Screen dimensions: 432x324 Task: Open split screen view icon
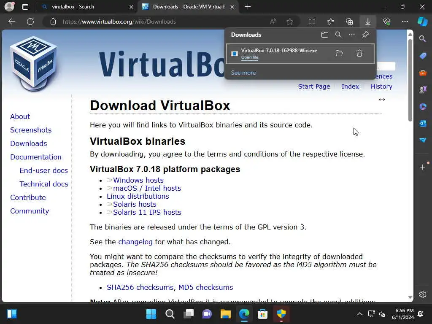(x=312, y=22)
